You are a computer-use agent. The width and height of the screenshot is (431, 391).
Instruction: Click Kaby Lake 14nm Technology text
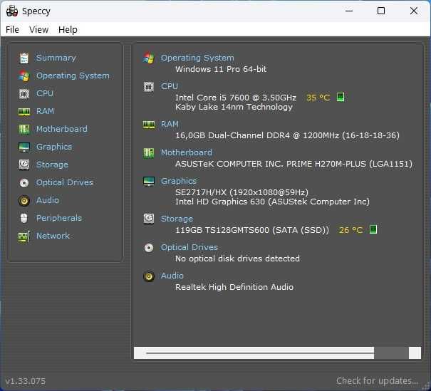(234, 107)
